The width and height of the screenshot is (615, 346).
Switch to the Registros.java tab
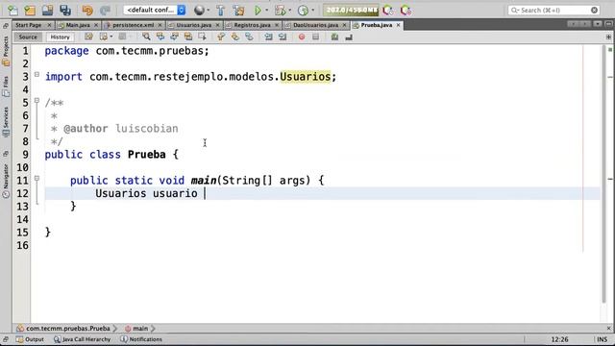pyautogui.click(x=252, y=25)
